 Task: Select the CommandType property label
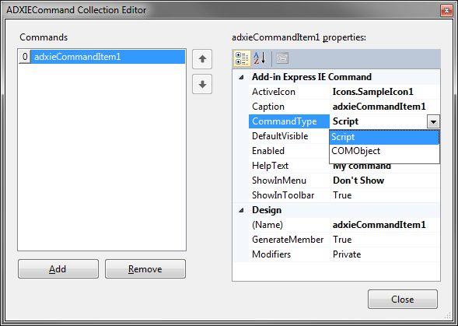click(x=289, y=121)
